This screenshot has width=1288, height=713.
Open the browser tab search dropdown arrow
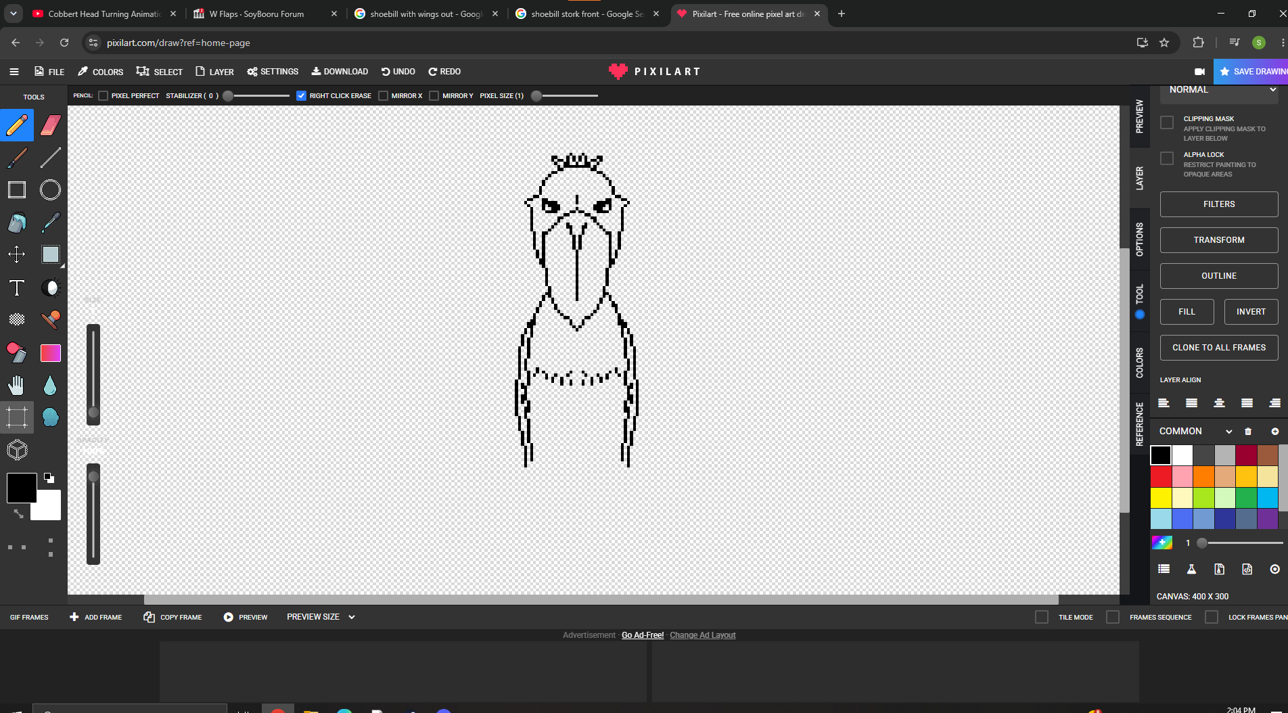14,14
